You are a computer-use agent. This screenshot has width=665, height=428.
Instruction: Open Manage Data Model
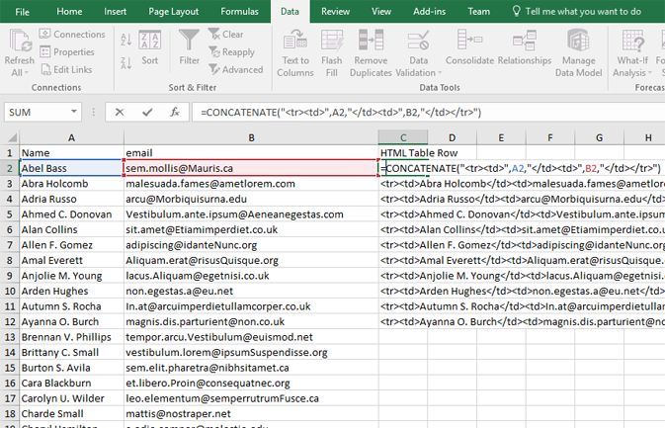(x=578, y=53)
